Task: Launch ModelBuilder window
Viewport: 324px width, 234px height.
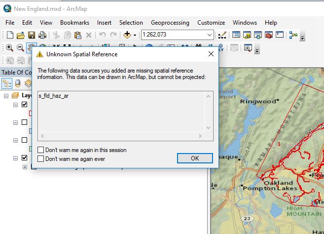Action: pyautogui.click(x=293, y=35)
